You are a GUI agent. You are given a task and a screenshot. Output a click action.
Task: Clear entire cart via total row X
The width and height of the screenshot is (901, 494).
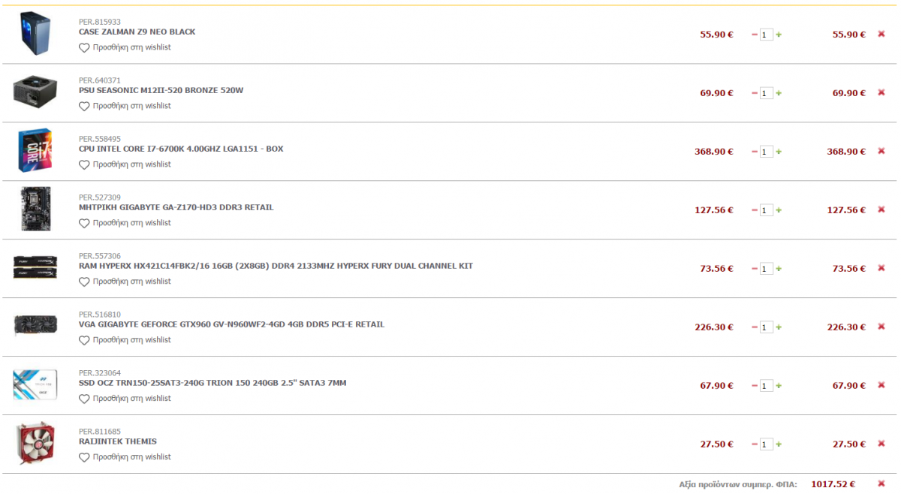(x=881, y=484)
